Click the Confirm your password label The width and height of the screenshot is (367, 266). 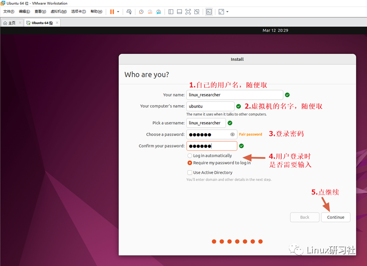[162, 146]
